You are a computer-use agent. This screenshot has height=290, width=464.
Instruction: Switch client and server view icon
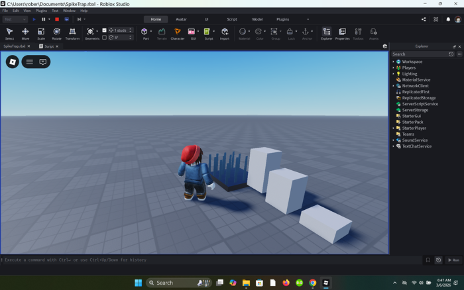66,19
